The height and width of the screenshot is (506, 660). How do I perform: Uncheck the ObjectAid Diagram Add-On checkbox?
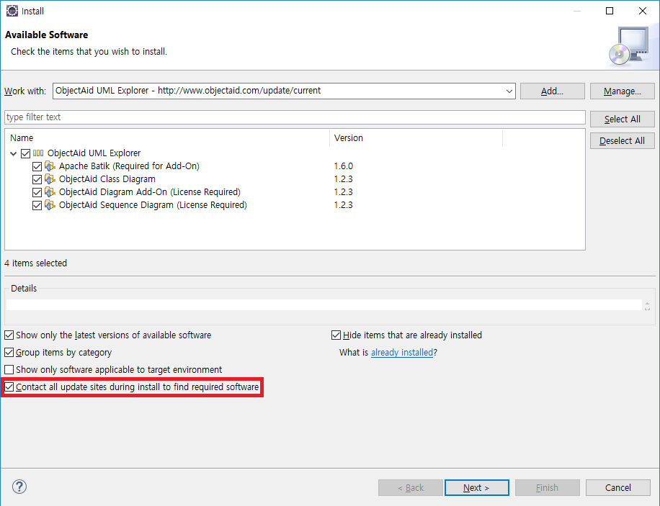[37, 193]
